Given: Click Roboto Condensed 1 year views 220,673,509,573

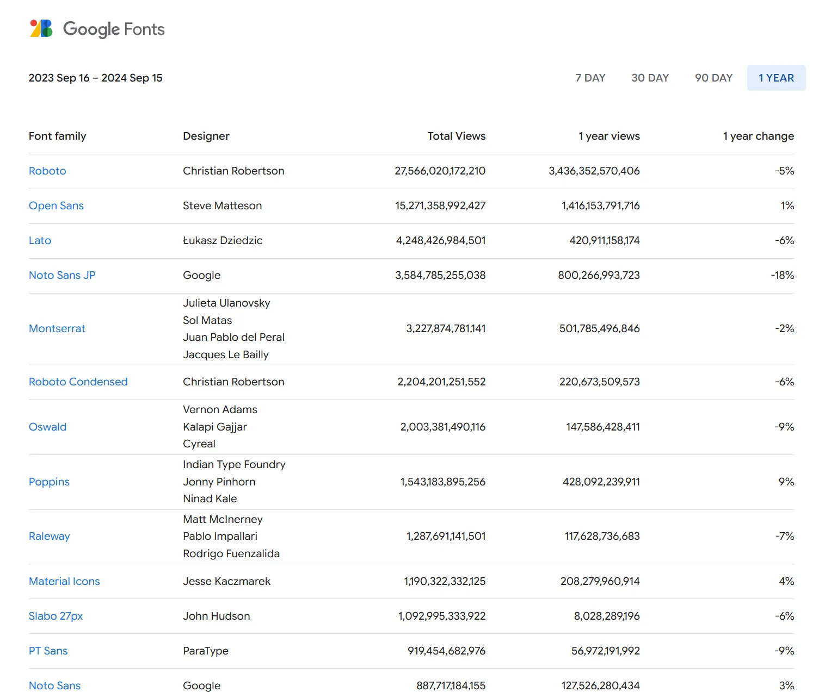Looking at the screenshot, I should click(600, 382).
